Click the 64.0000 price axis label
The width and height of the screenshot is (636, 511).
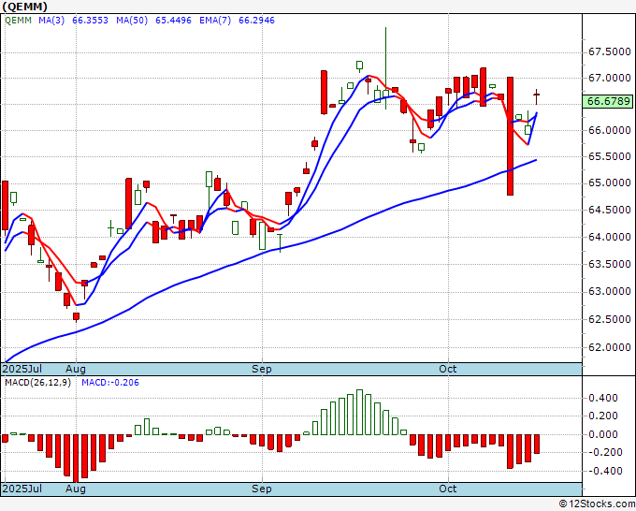click(610, 237)
